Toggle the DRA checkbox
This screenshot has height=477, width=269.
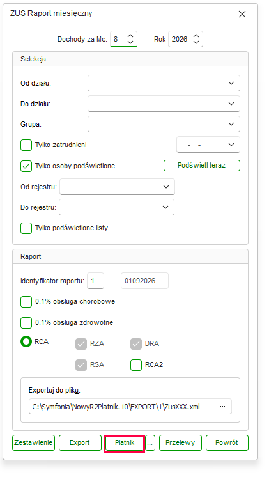click(136, 344)
